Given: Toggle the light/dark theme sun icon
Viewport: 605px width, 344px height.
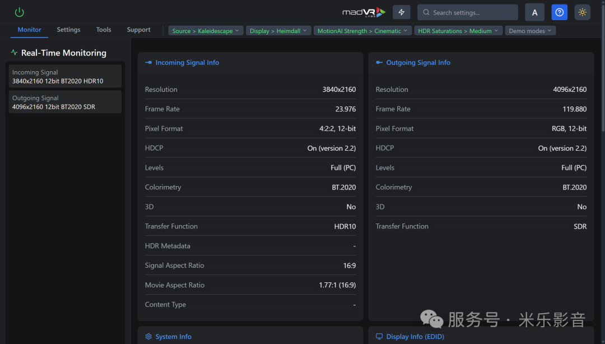Looking at the screenshot, I should point(583,12).
